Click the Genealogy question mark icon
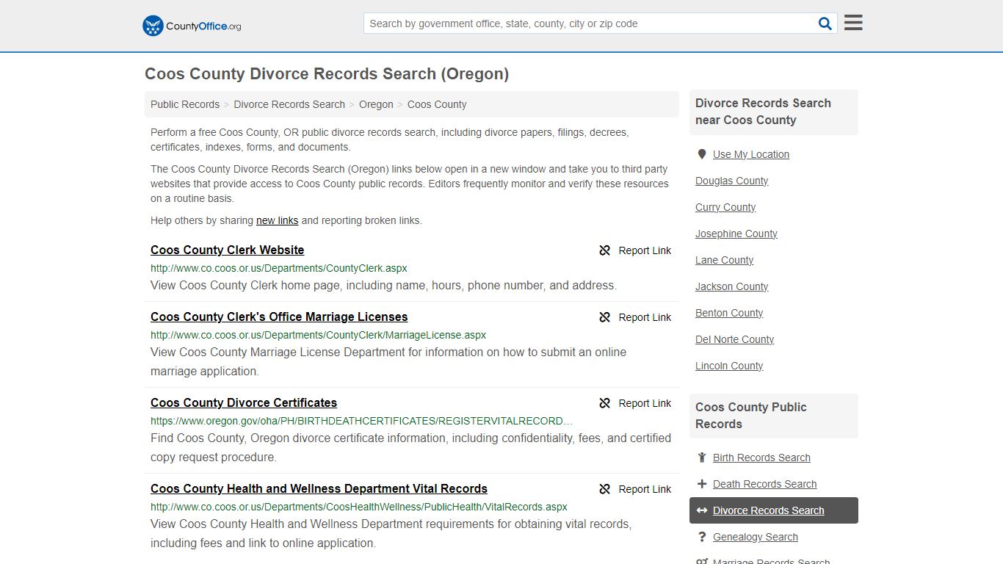The width and height of the screenshot is (1003, 564). point(702,537)
